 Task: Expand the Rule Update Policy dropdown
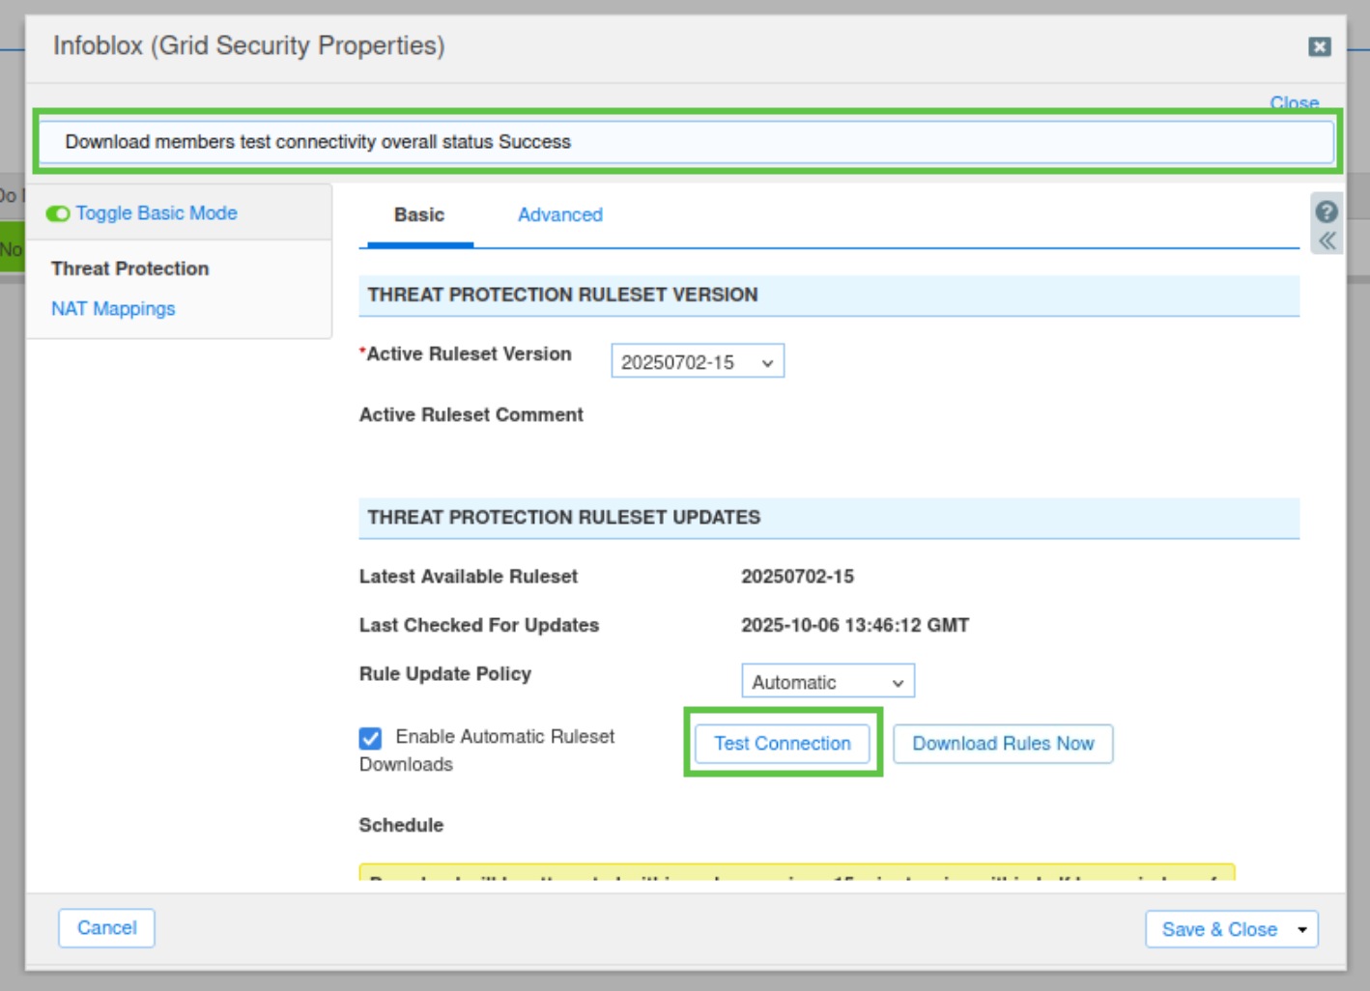[x=827, y=682]
